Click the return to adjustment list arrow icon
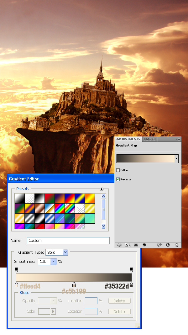The width and height of the screenshot is (188, 335). point(119,245)
